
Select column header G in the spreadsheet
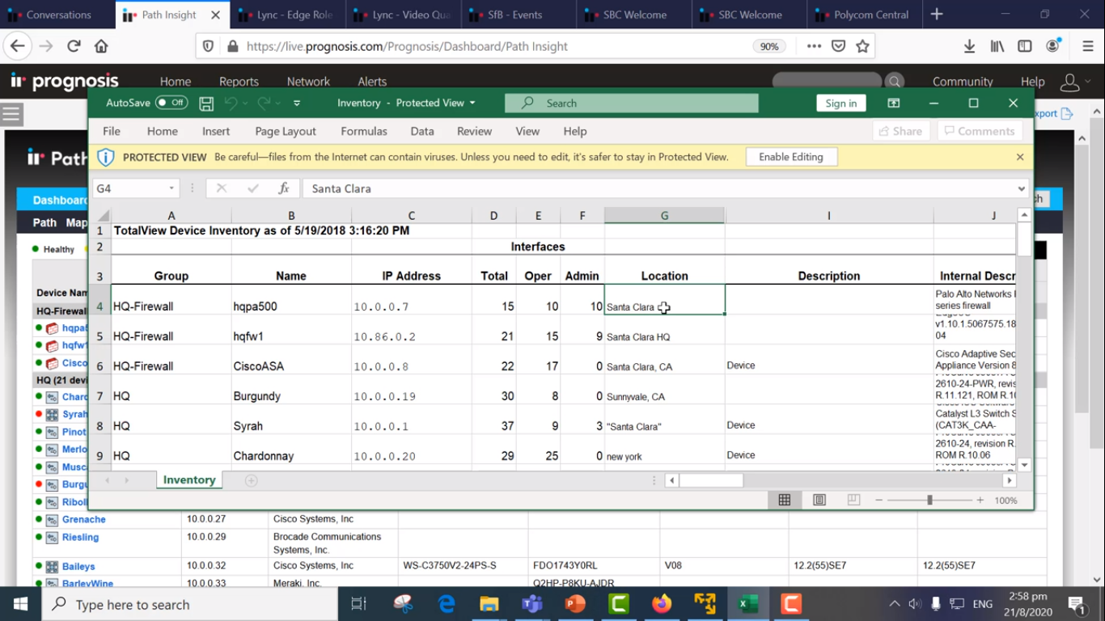point(664,216)
